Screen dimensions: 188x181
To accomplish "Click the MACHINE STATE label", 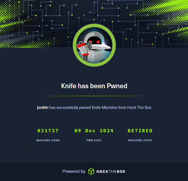I will (x=140, y=140).
